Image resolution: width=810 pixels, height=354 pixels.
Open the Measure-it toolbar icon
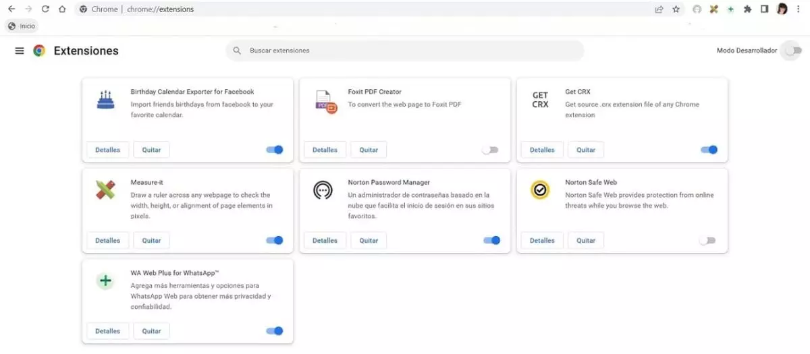click(713, 9)
